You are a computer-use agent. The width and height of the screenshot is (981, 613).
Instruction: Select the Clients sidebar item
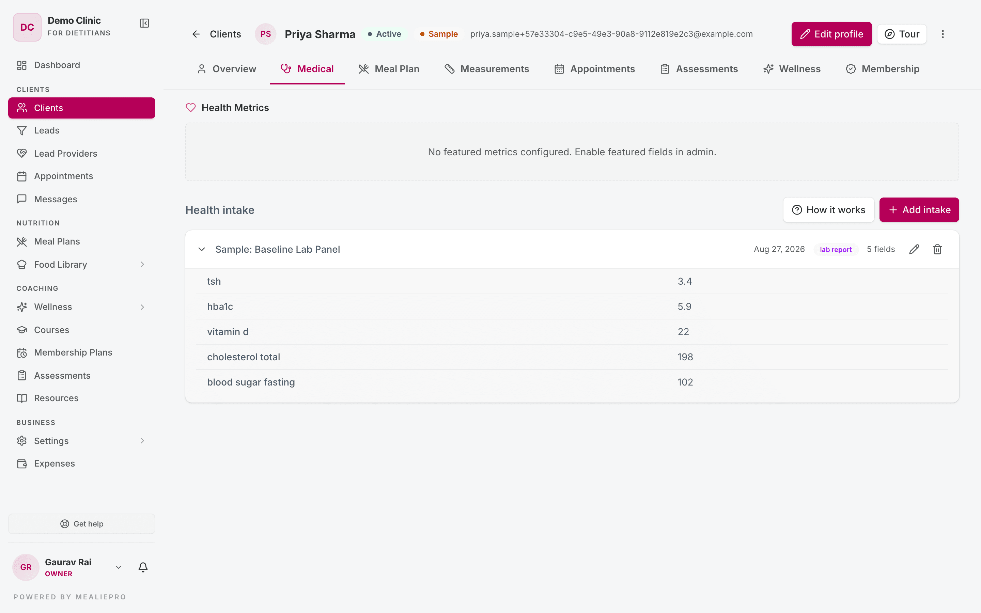81,108
